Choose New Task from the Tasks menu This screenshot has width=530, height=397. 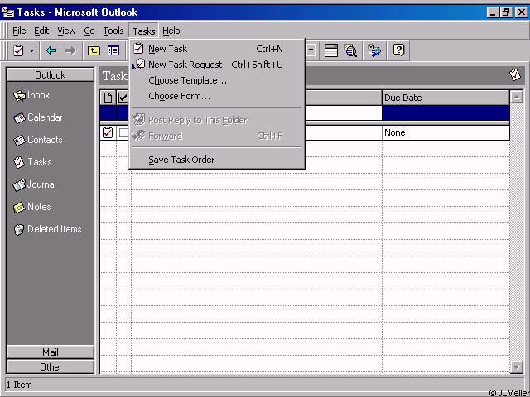coord(217,49)
